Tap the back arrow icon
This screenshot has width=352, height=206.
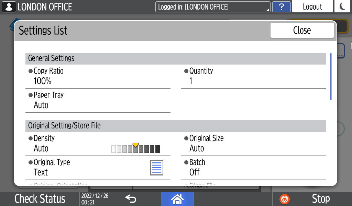[x=131, y=199]
